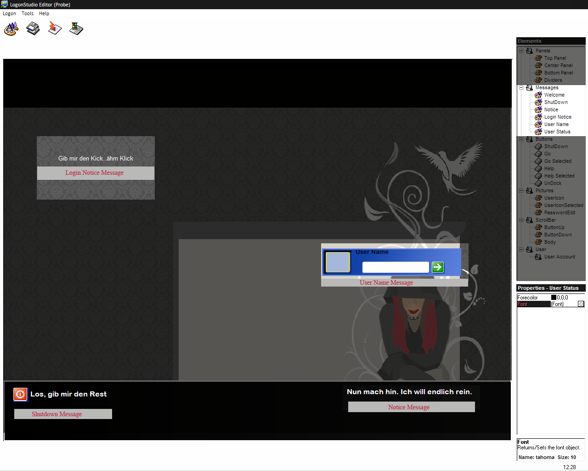This screenshot has height=471, width=588.
Task: Click the colored squares tablet toolbar icon
Action: point(76,29)
